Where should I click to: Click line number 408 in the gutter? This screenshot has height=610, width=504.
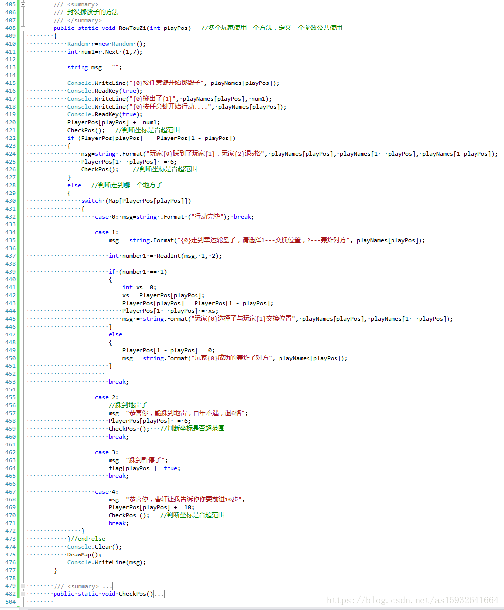point(10,28)
